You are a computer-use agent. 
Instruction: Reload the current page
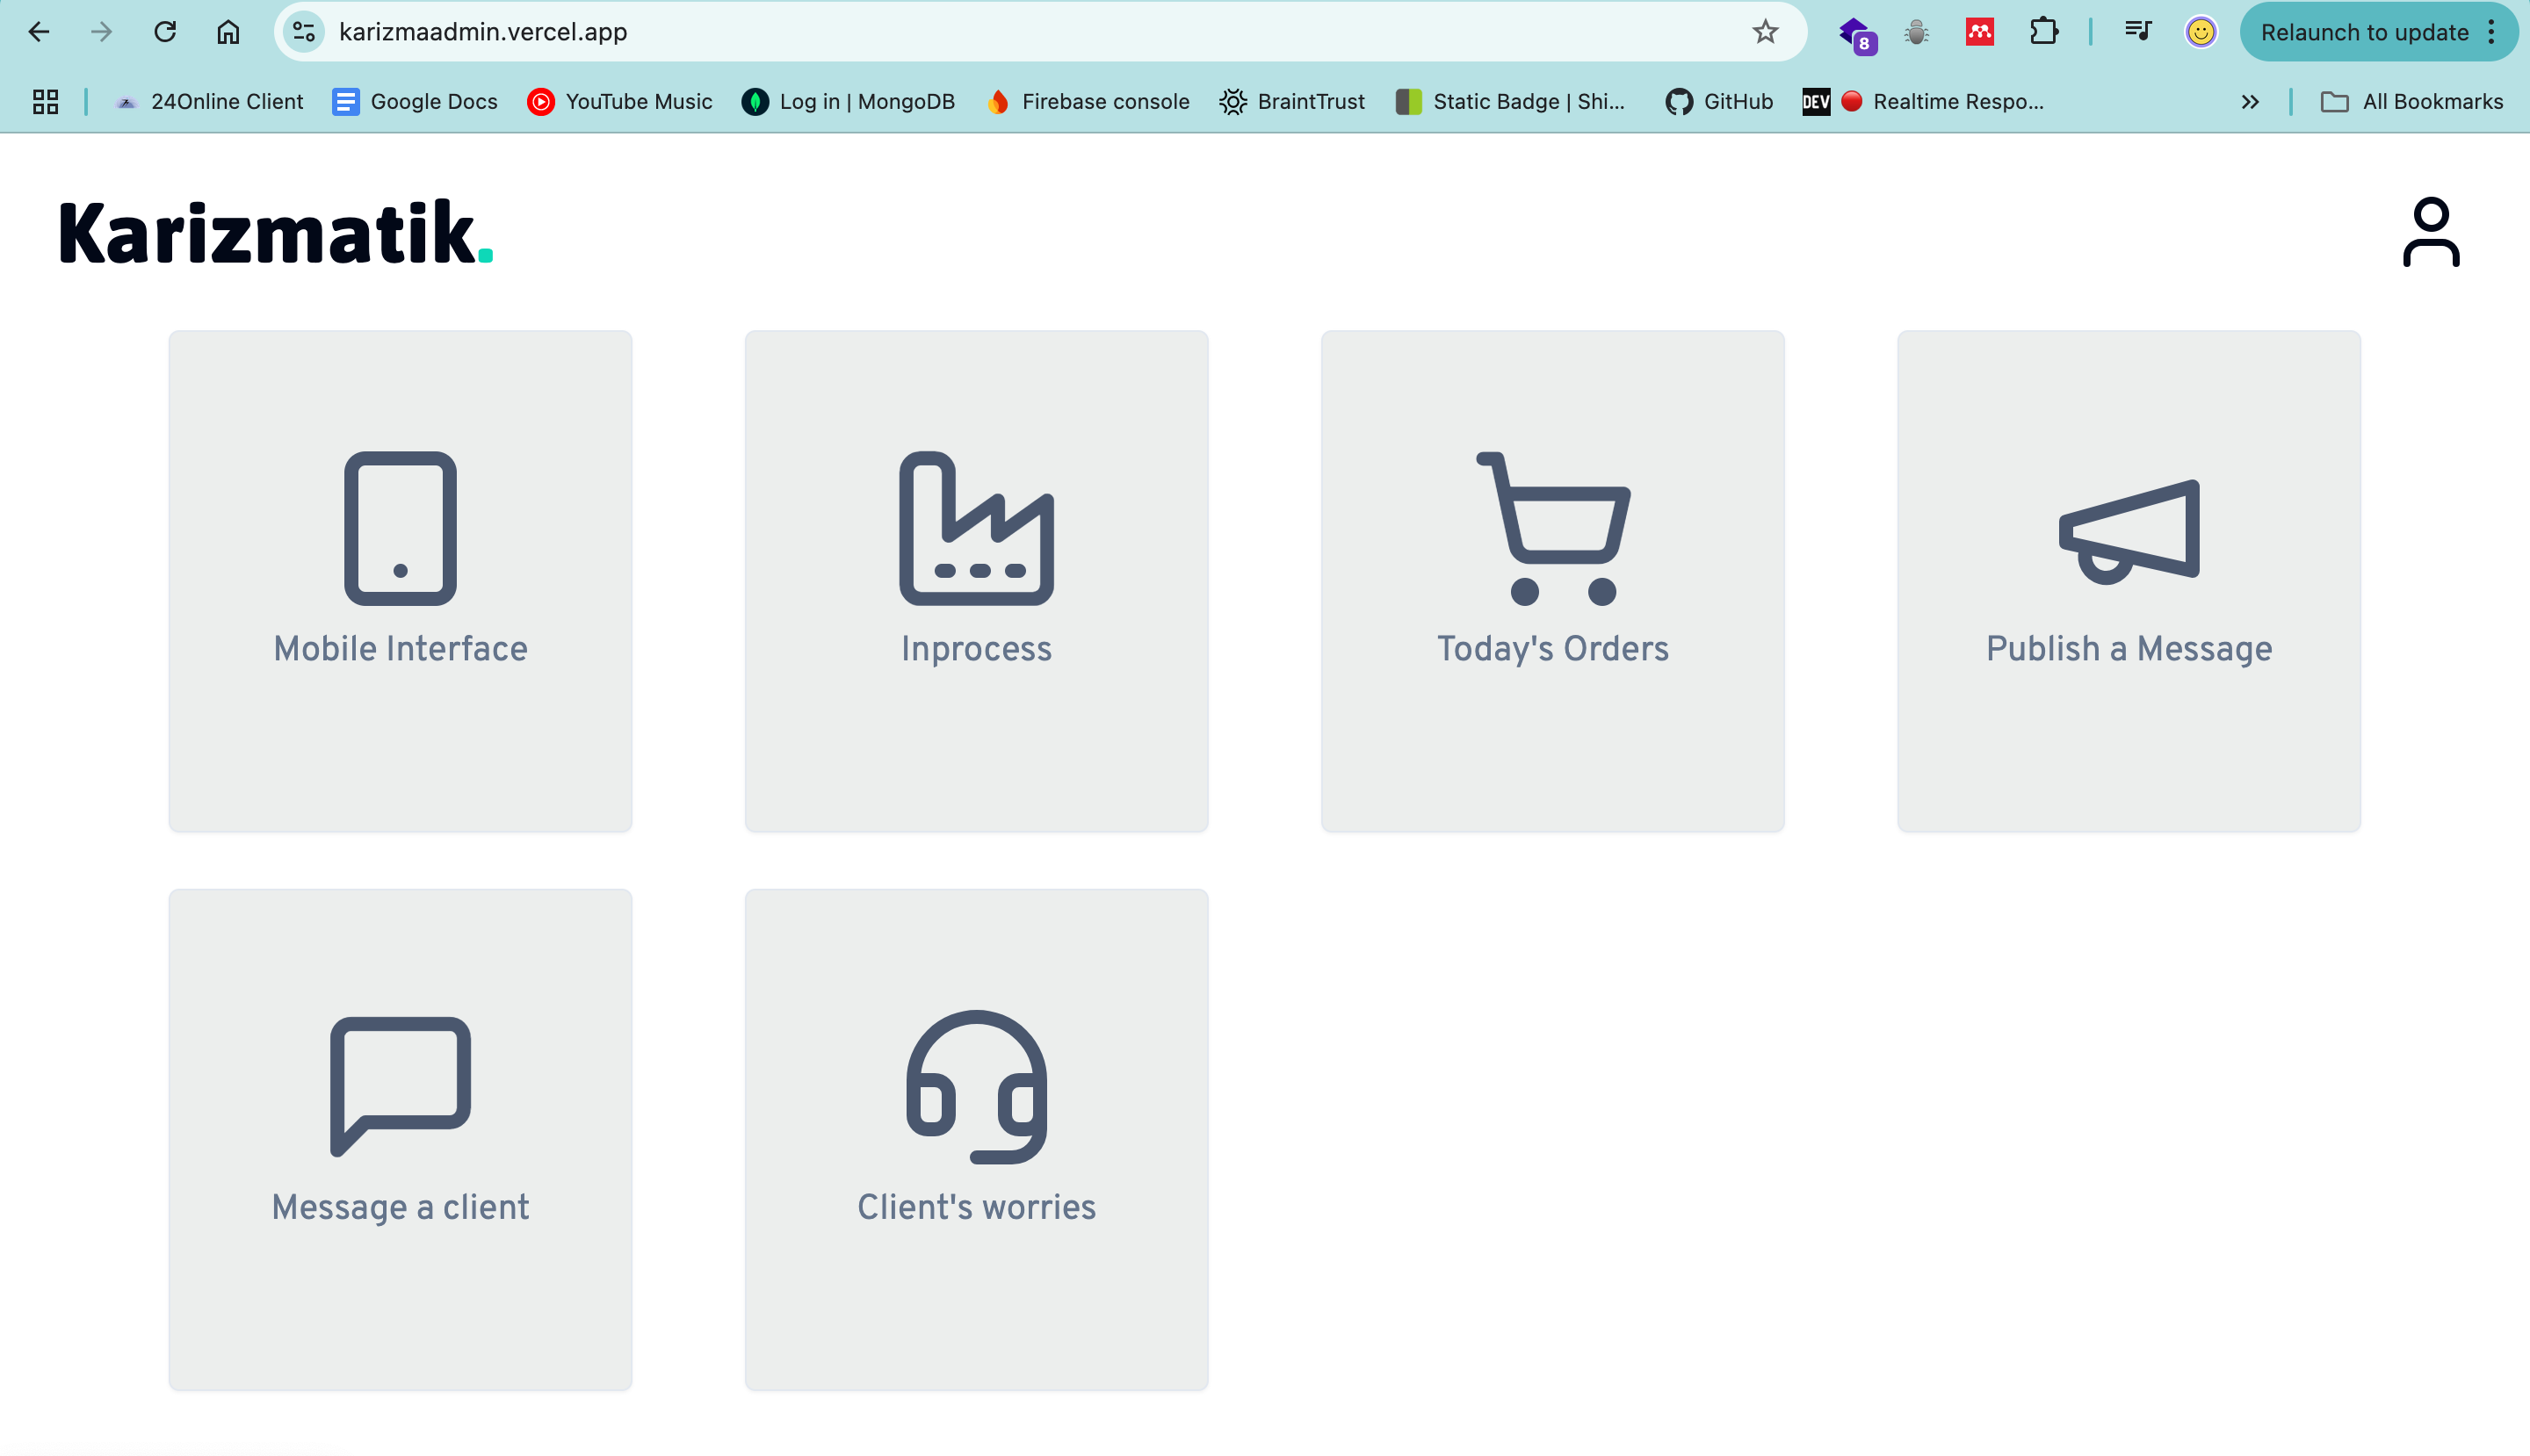pyautogui.click(x=165, y=32)
